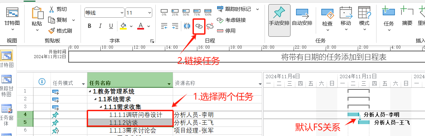The width and height of the screenshot is (425, 136).
Task: Click the 粘贴 paste icon
Action: click(x=37, y=13)
